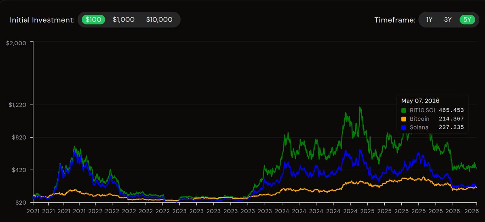485x222 pixels.
Task: Click the Bitcoin value 214.367
Action: (x=451, y=119)
